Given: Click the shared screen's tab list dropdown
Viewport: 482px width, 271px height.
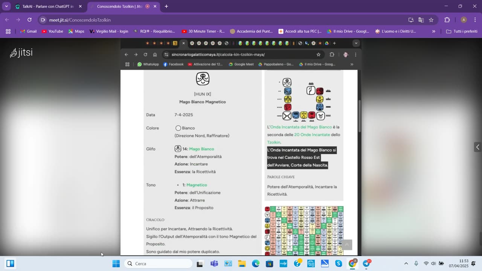Looking at the screenshot, I should tap(356, 43).
